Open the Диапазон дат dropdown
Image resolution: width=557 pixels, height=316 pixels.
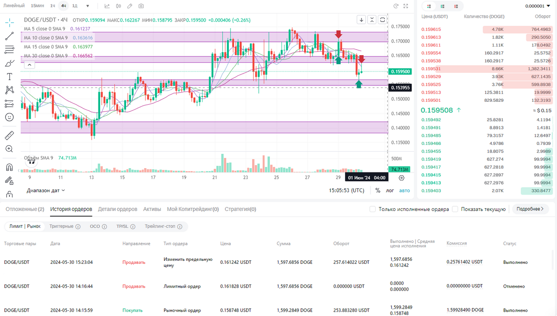pyautogui.click(x=46, y=190)
